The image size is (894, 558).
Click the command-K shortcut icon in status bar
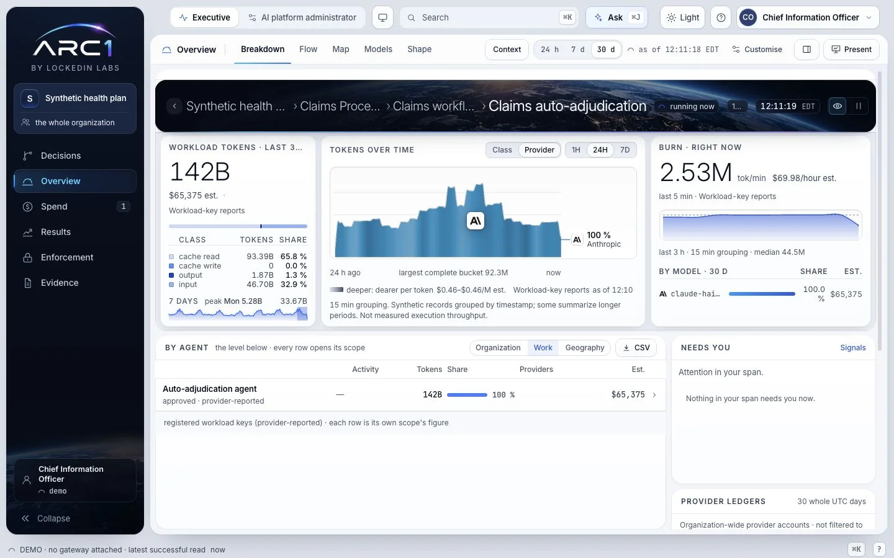(x=856, y=549)
